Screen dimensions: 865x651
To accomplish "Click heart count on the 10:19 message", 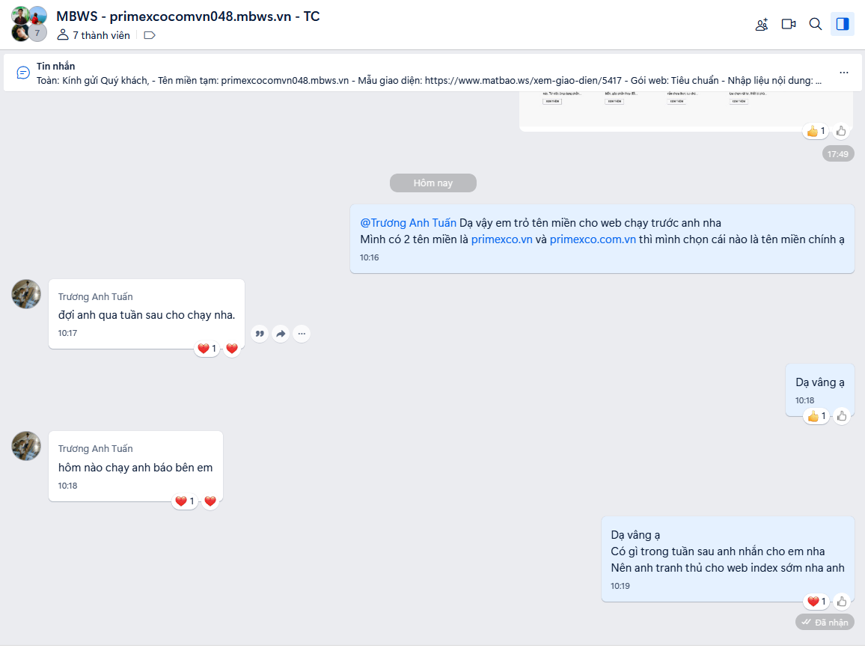I will tap(816, 602).
